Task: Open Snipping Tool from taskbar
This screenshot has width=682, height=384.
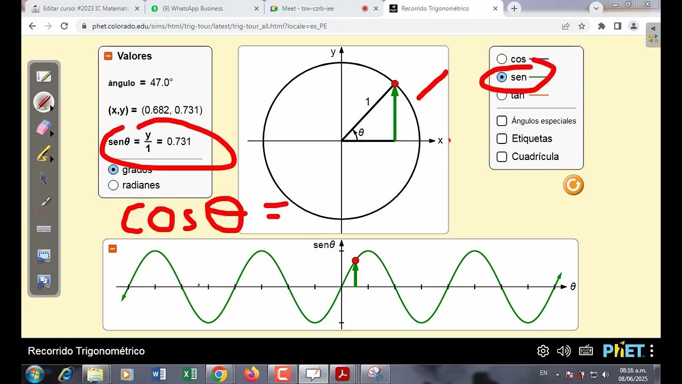Action: [375, 374]
